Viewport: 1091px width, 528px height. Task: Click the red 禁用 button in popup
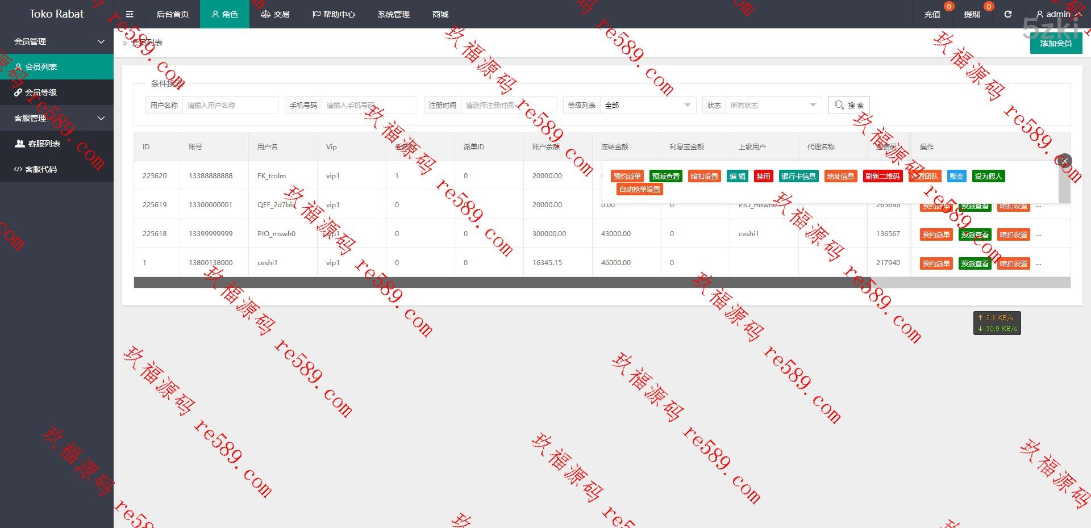(763, 177)
